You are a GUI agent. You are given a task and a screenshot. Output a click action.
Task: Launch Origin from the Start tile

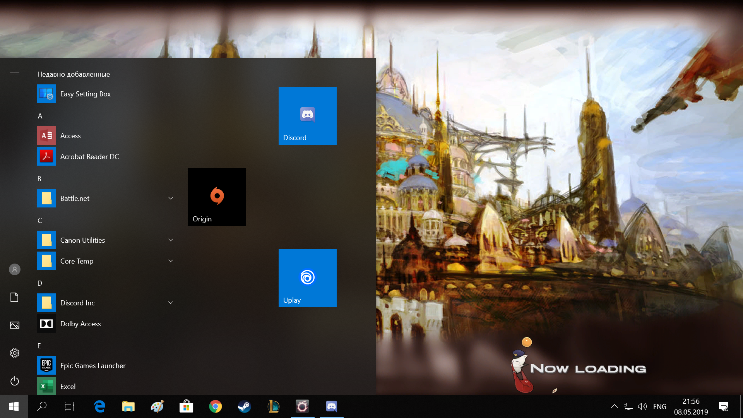pyautogui.click(x=217, y=197)
